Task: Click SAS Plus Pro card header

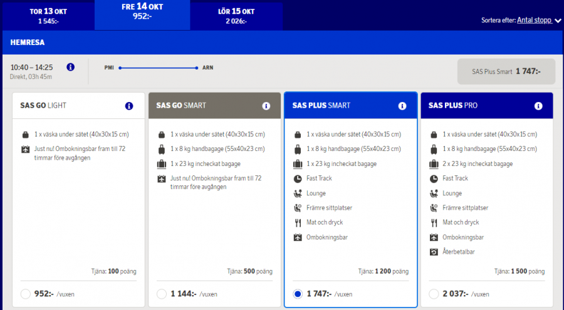Action: click(x=487, y=105)
